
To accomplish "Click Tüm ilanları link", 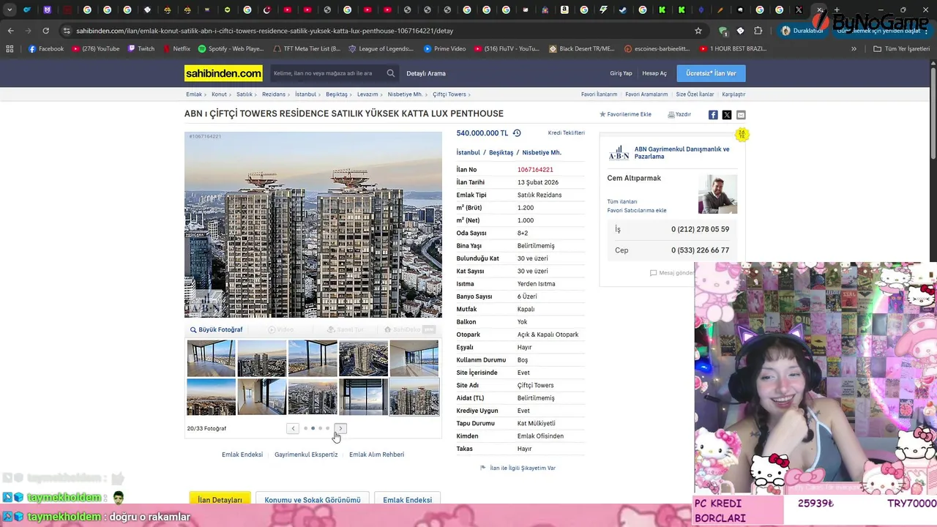I will (622, 201).
